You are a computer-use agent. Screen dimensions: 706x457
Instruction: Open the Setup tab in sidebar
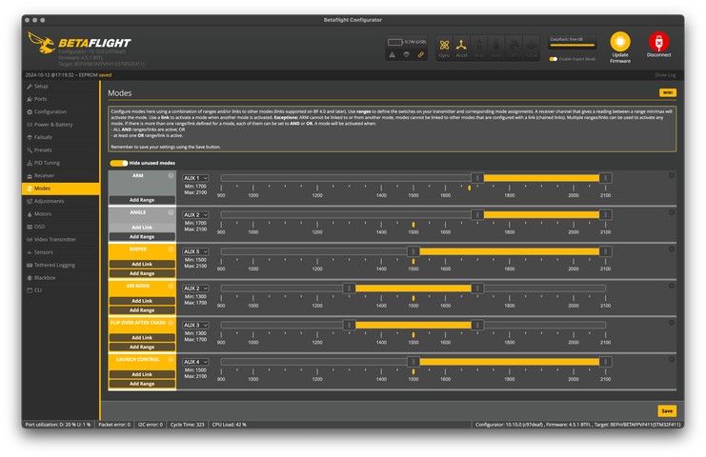point(60,86)
